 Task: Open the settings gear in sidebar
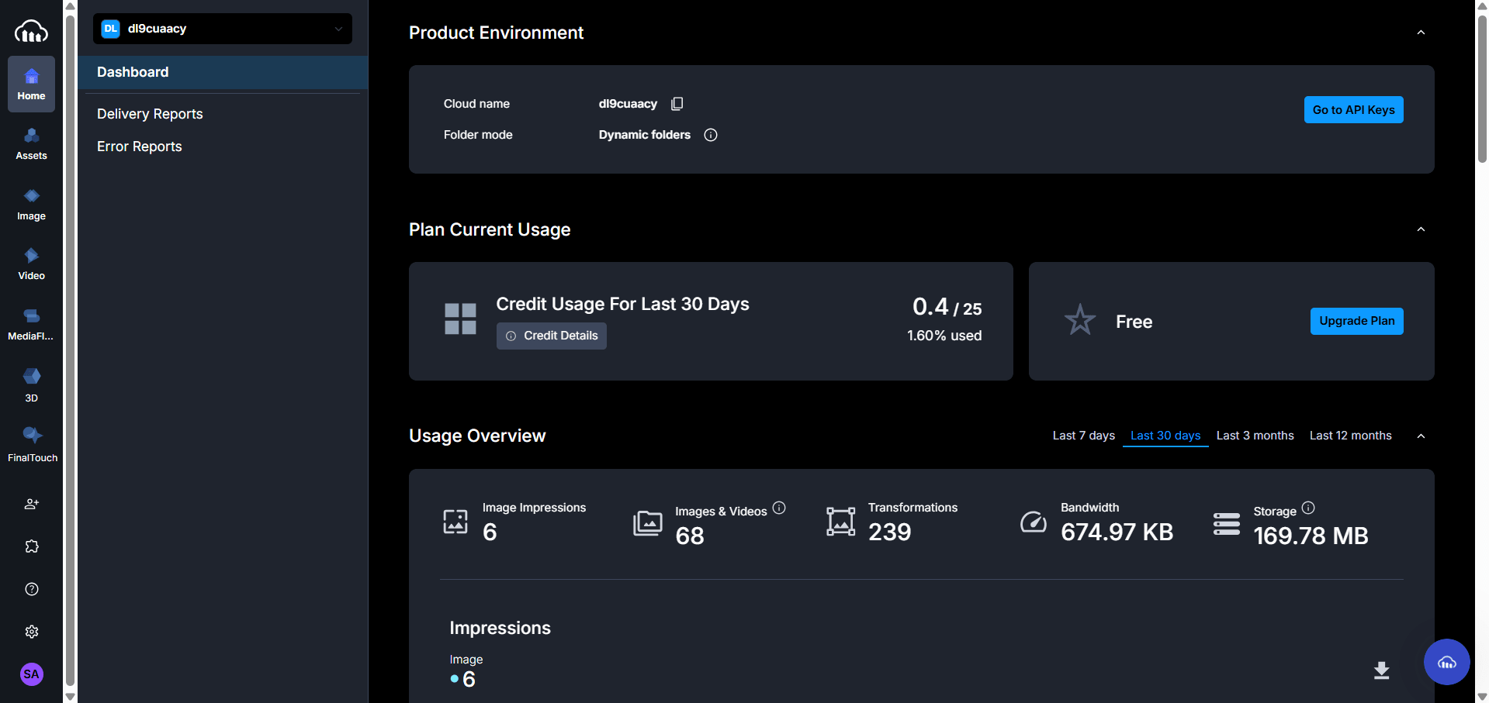[x=32, y=632]
